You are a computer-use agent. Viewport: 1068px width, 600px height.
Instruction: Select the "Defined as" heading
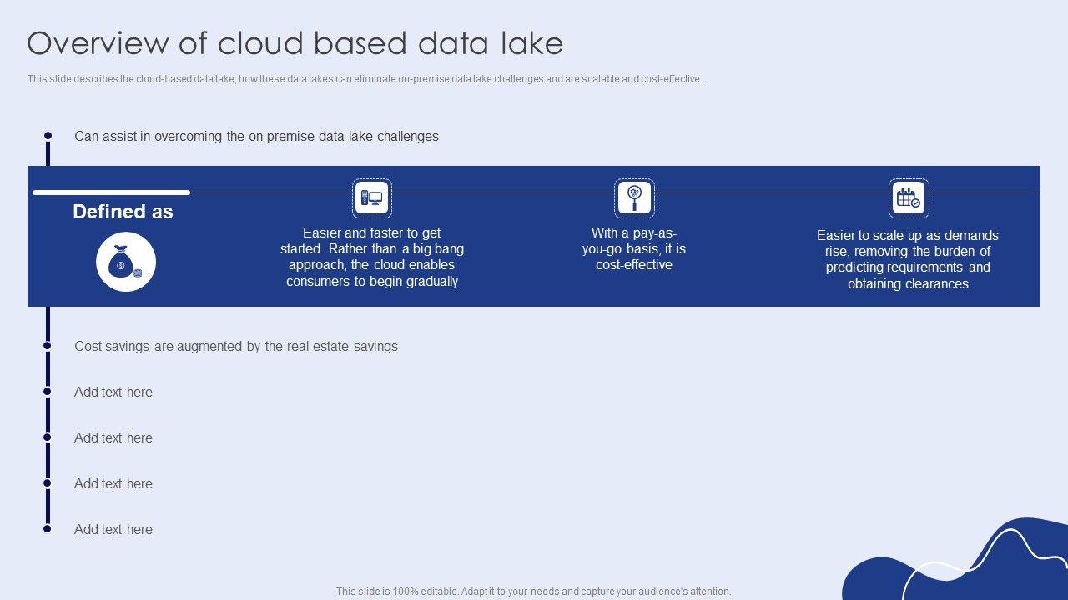pos(123,212)
